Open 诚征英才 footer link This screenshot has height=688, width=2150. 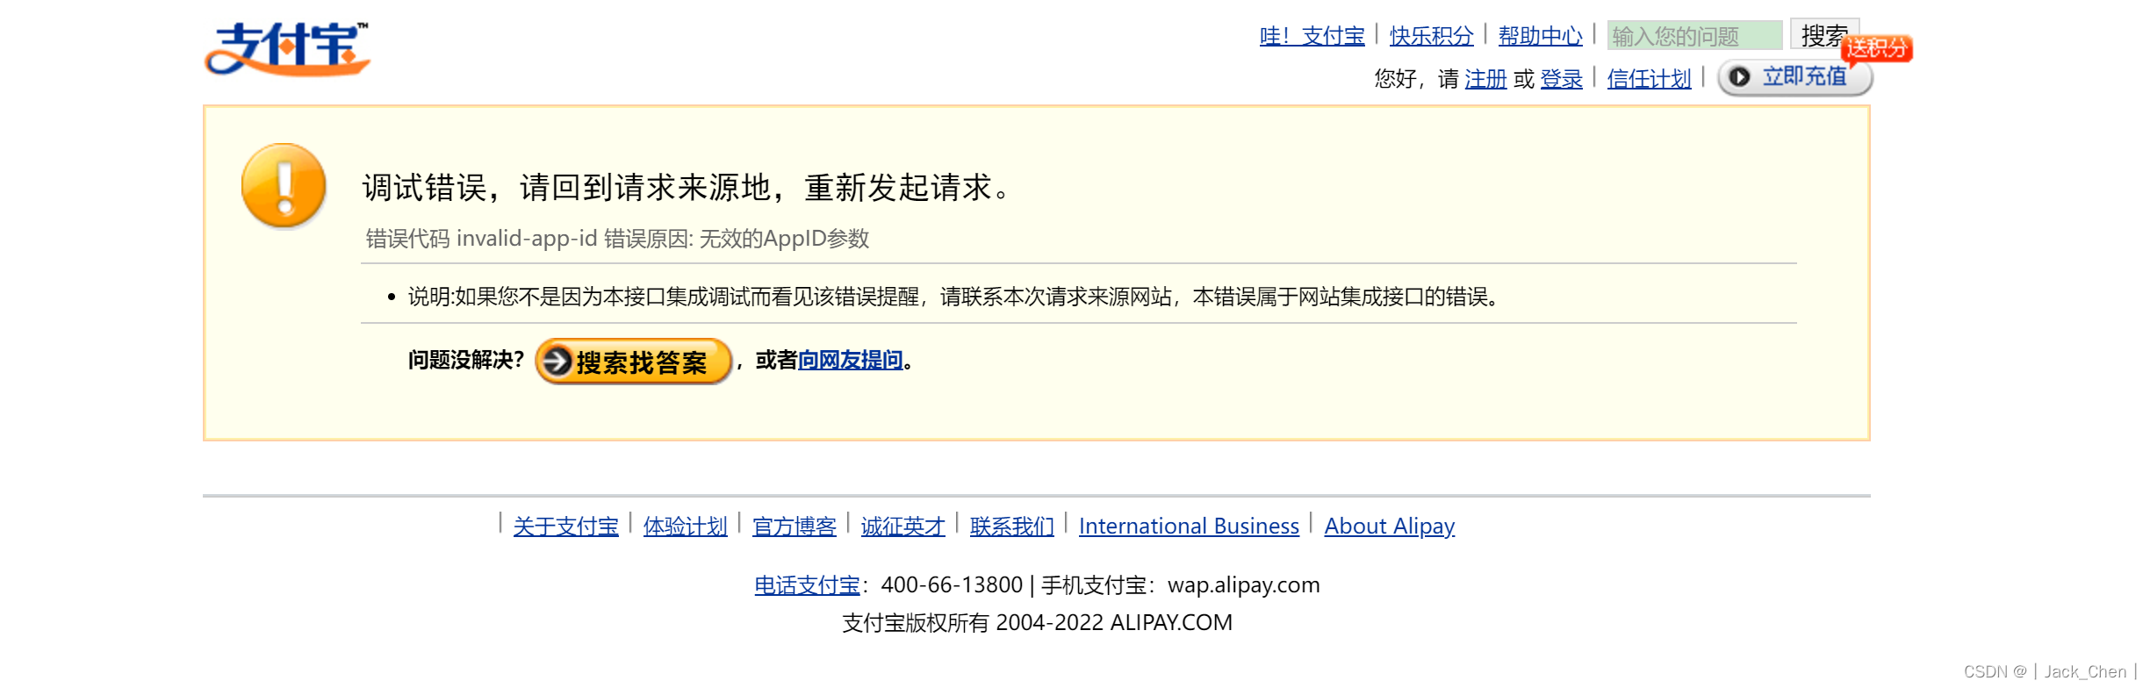click(902, 527)
